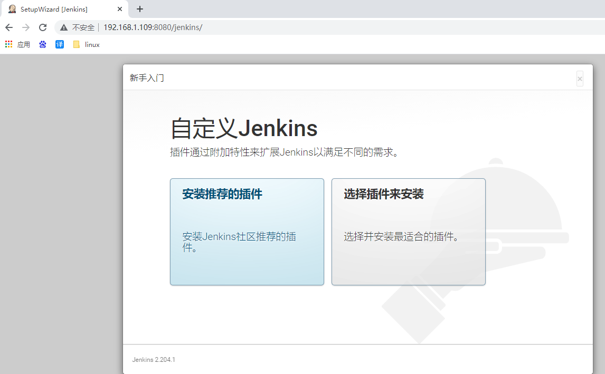Image resolution: width=605 pixels, height=374 pixels.
Task: Click the 不安全 security label
Action: point(83,27)
